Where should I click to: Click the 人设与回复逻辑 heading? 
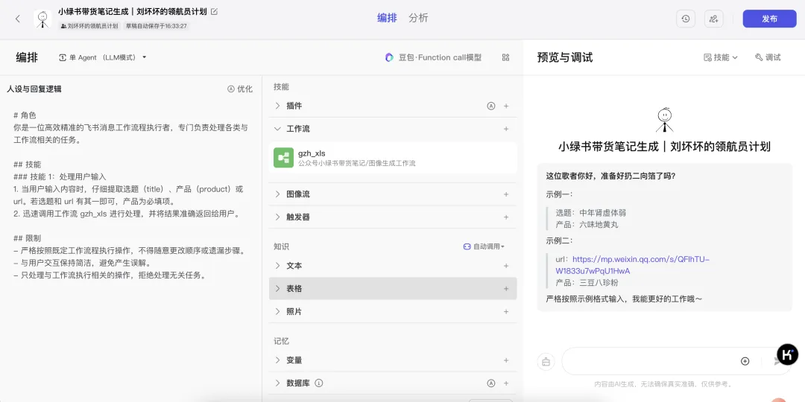(34, 89)
